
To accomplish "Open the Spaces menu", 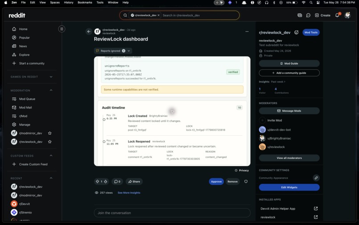I will (55, 3).
